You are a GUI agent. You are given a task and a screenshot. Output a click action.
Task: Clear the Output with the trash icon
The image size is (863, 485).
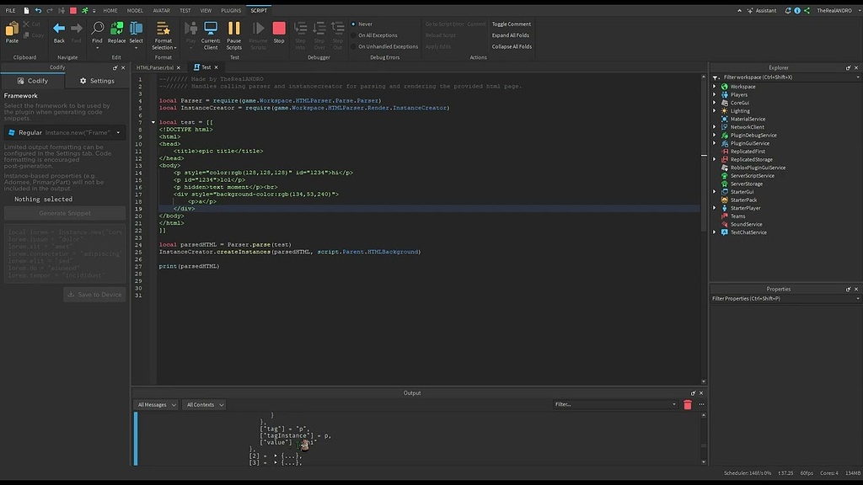pyautogui.click(x=687, y=404)
